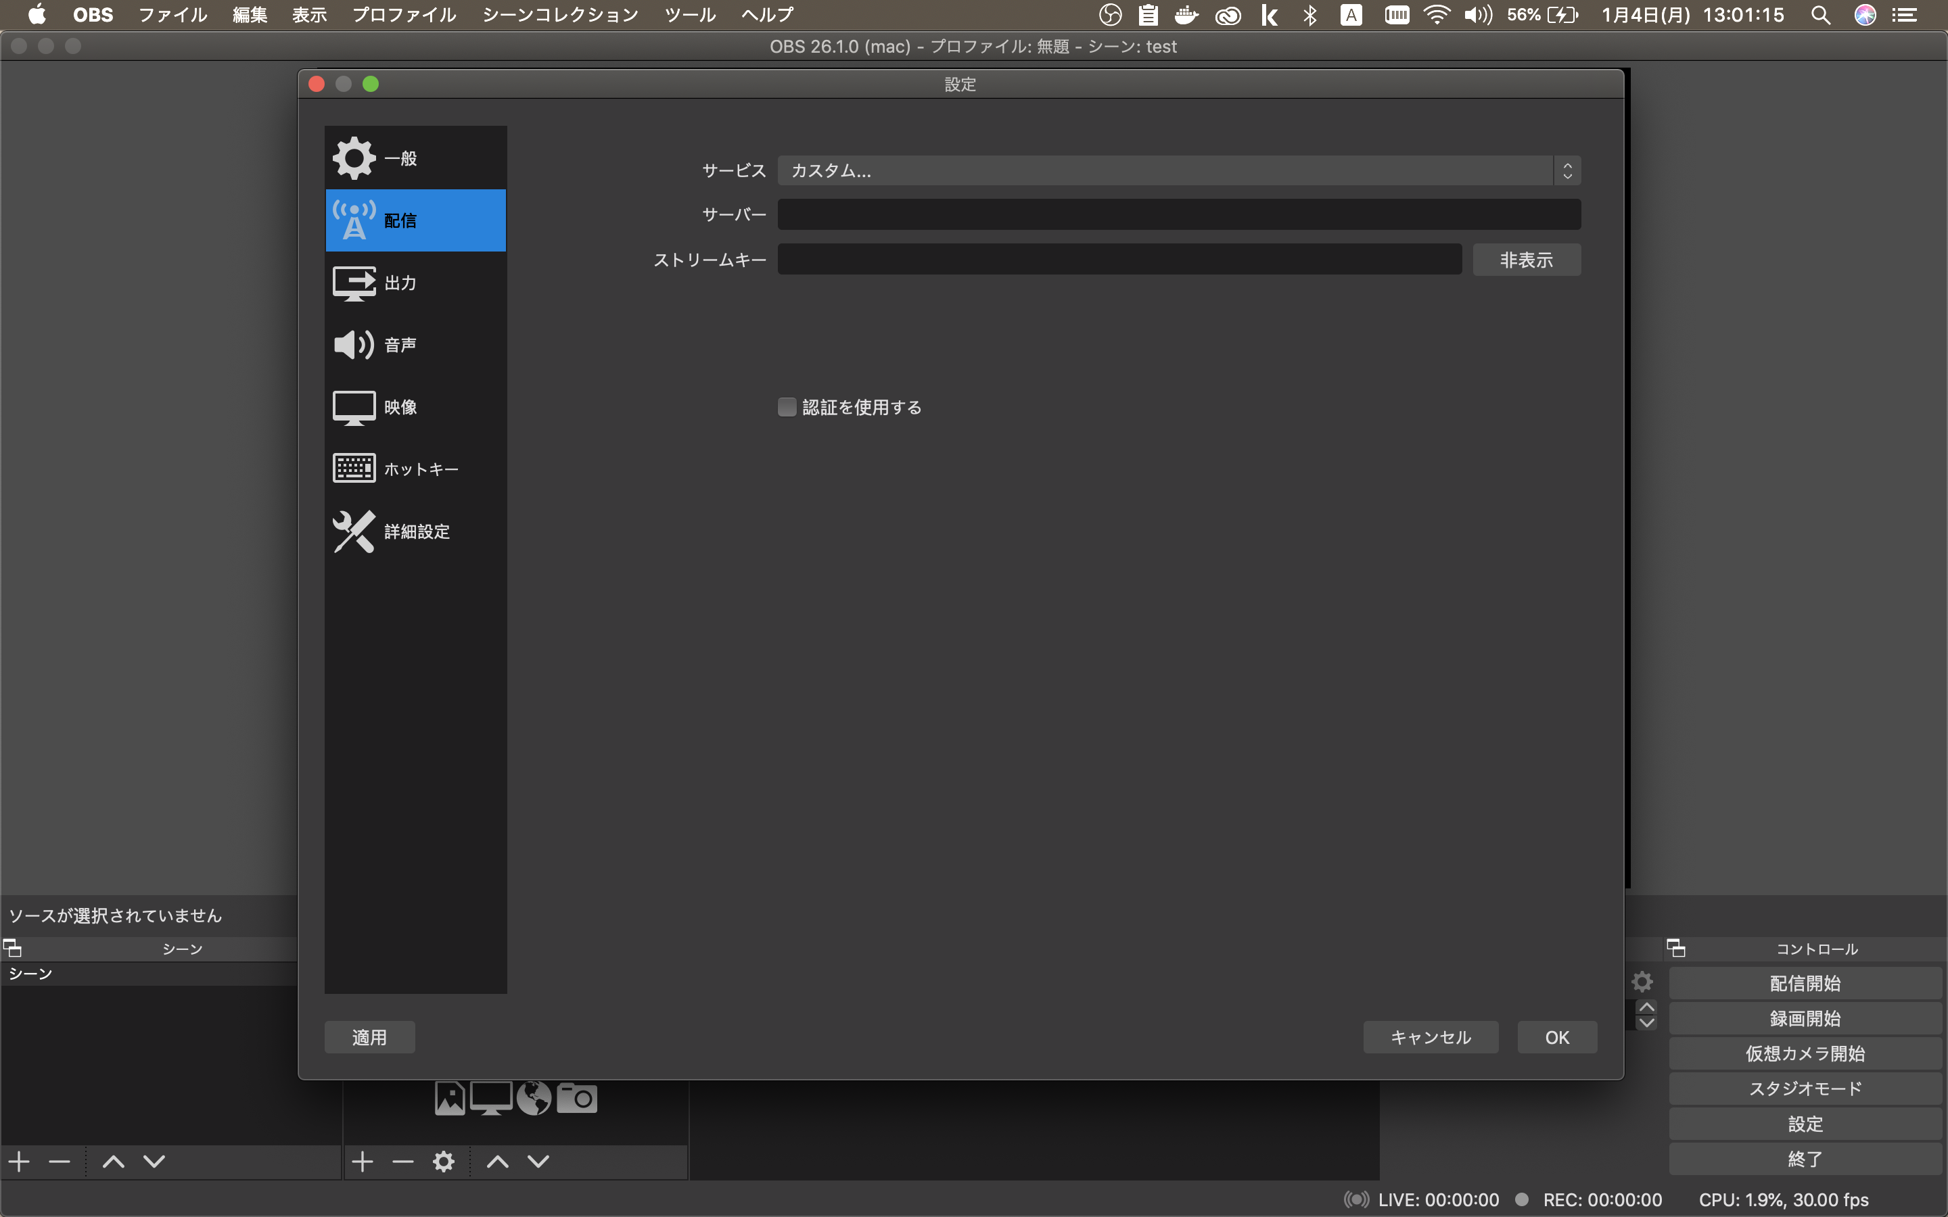
Task: Click the camera source icon
Action: click(577, 1098)
